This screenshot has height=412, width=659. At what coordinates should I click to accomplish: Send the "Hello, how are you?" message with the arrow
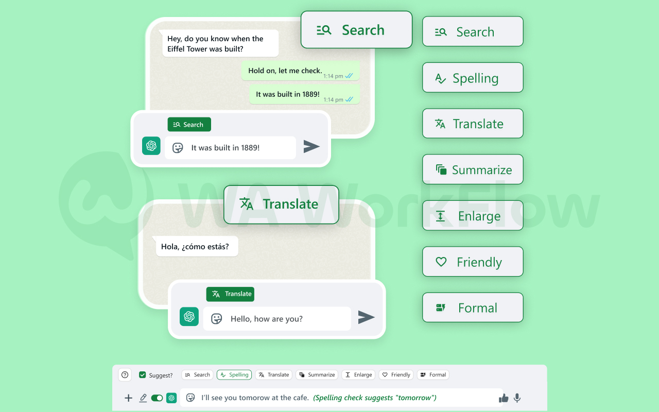(366, 317)
